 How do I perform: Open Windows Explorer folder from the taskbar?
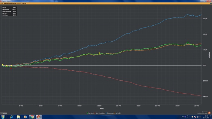click(x=18, y=117)
